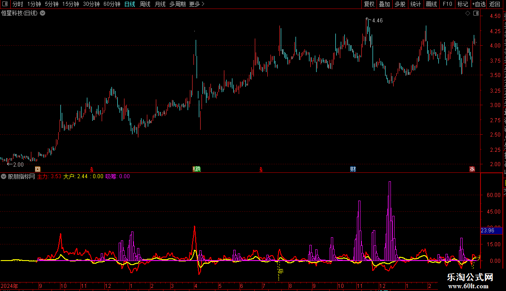The width and height of the screenshot is (506, 291).
Task: Click the blue 财 financial report marker
Action: click(x=353, y=169)
